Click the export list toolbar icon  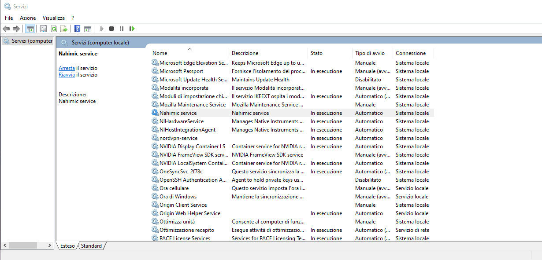click(x=64, y=29)
